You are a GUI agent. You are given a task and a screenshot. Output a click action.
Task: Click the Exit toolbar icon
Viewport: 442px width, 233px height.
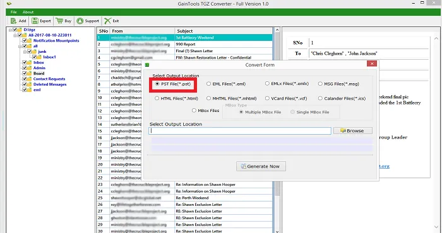click(x=107, y=21)
